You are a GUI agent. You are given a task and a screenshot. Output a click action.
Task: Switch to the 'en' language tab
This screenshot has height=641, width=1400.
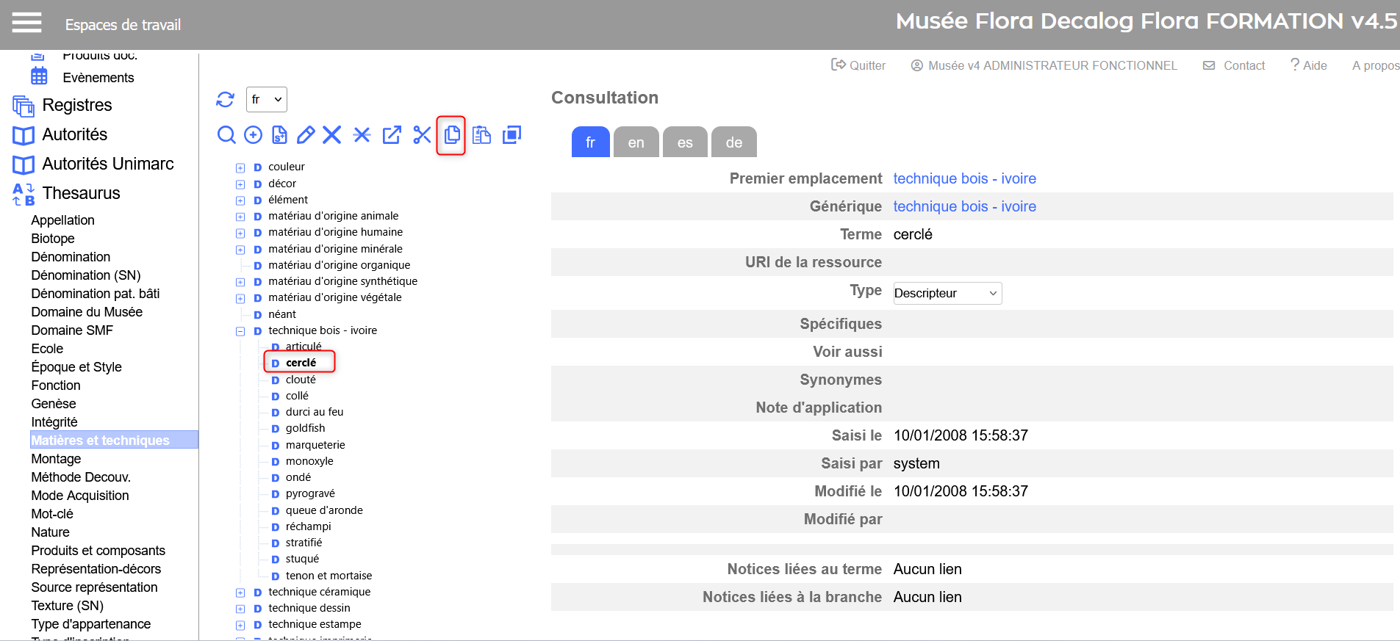click(636, 142)
